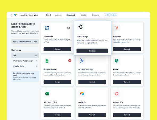This screenshot has width=157, height=120.
Task: Click the MailChimp card title
Action: (82, 37)
